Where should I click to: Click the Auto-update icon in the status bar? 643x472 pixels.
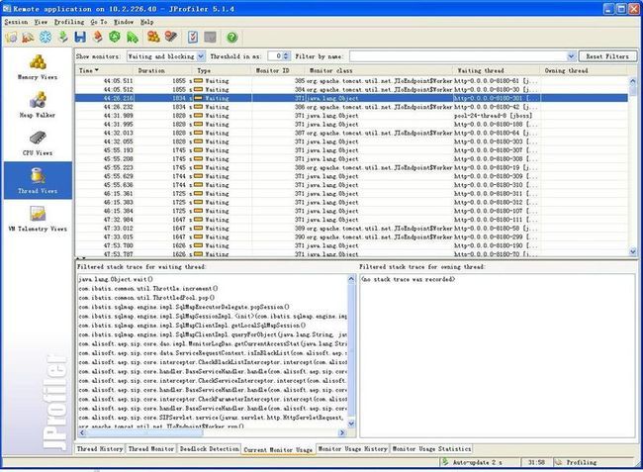point(445,462)
